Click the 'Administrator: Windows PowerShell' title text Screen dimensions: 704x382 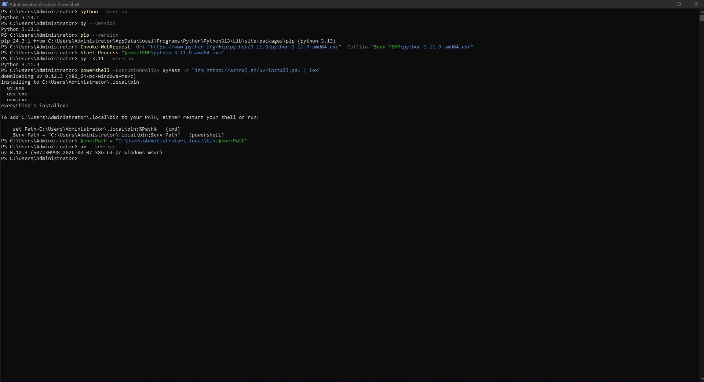point(44,4)
